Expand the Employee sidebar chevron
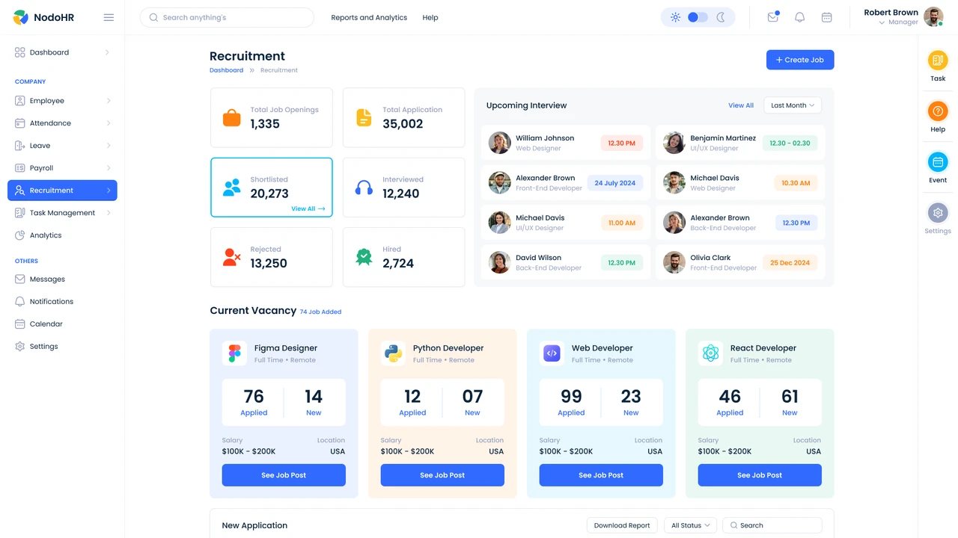958x538 pixels. pyautogui.click(x=108, y=101)
